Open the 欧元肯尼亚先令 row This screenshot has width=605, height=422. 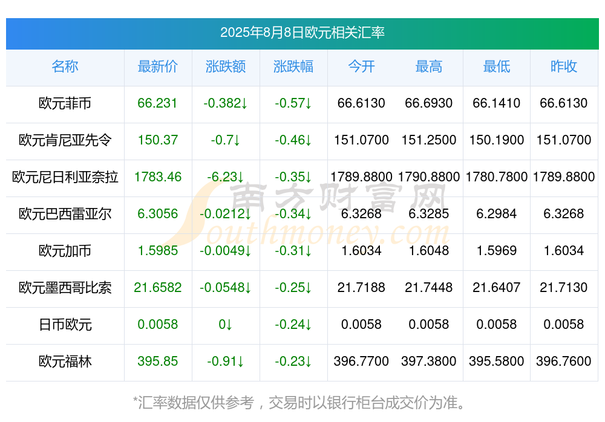pos(65,140)
